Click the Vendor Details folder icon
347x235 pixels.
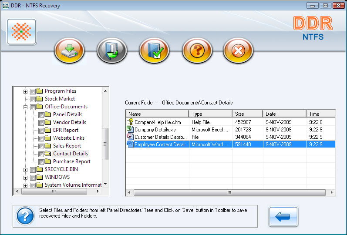pos(48,122)
